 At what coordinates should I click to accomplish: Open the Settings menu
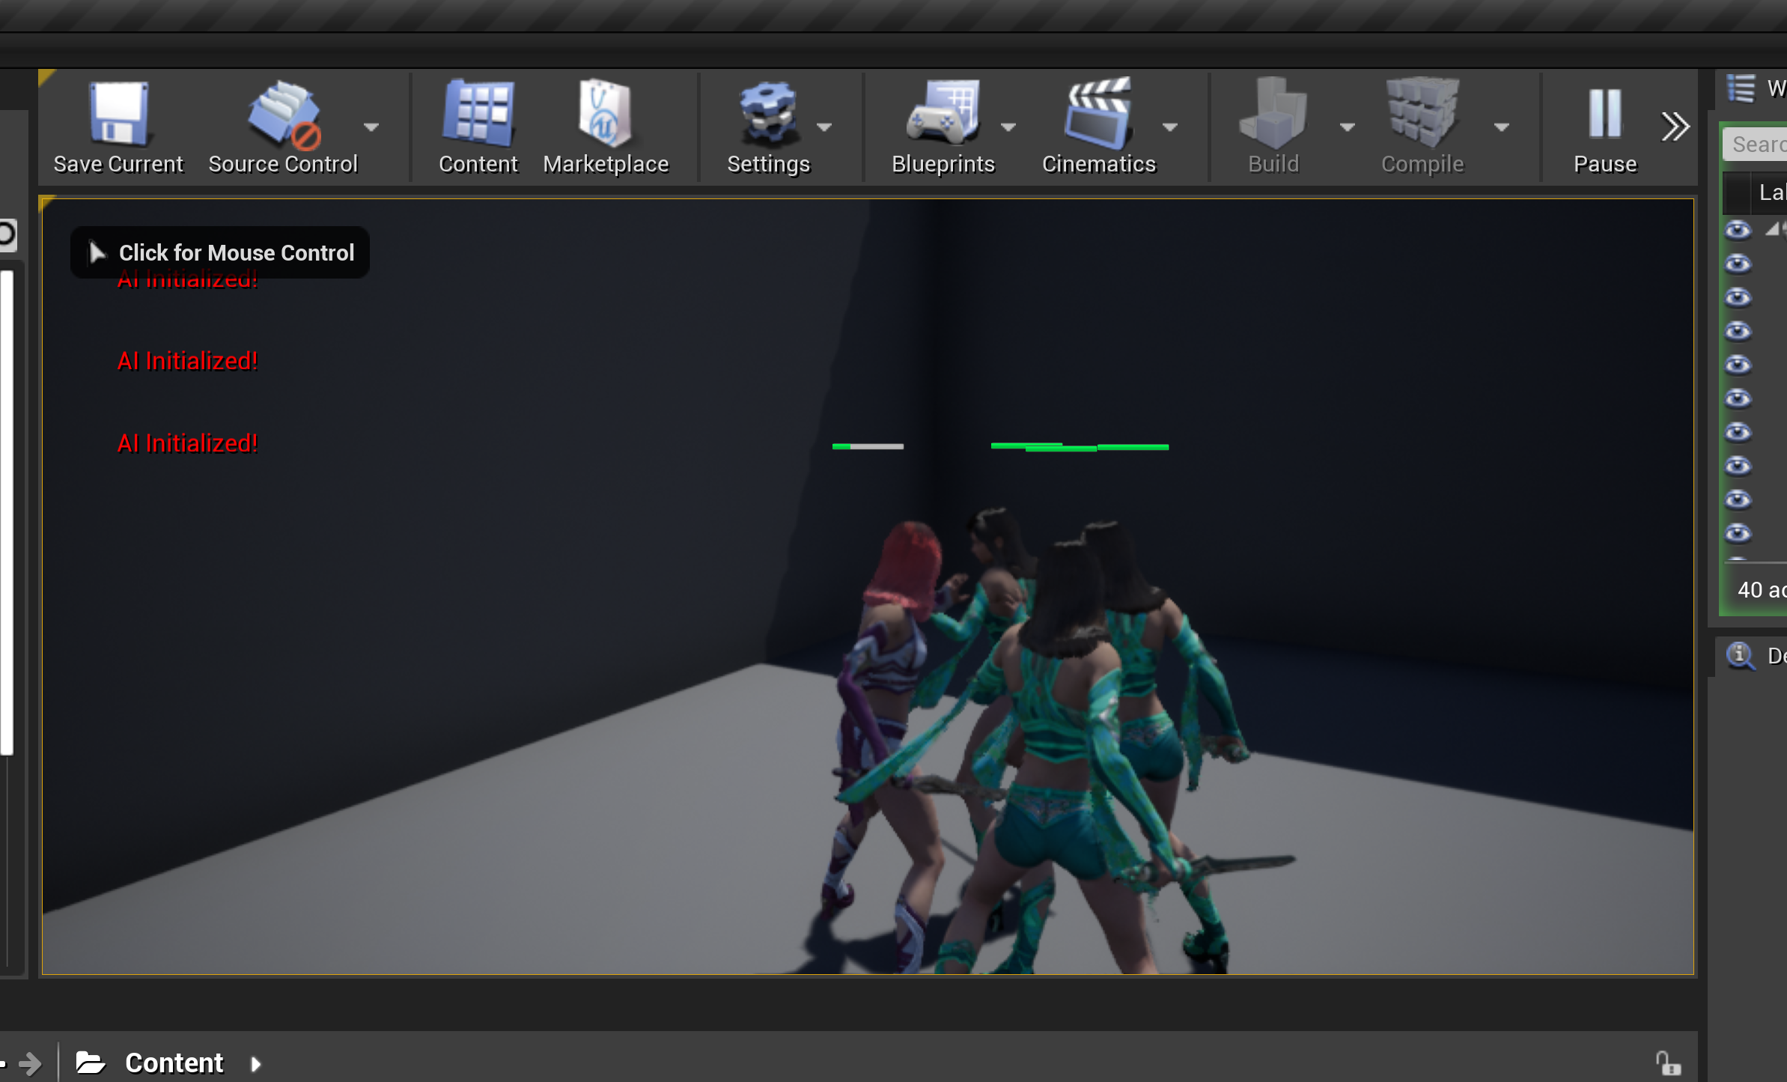coord(769,126)
